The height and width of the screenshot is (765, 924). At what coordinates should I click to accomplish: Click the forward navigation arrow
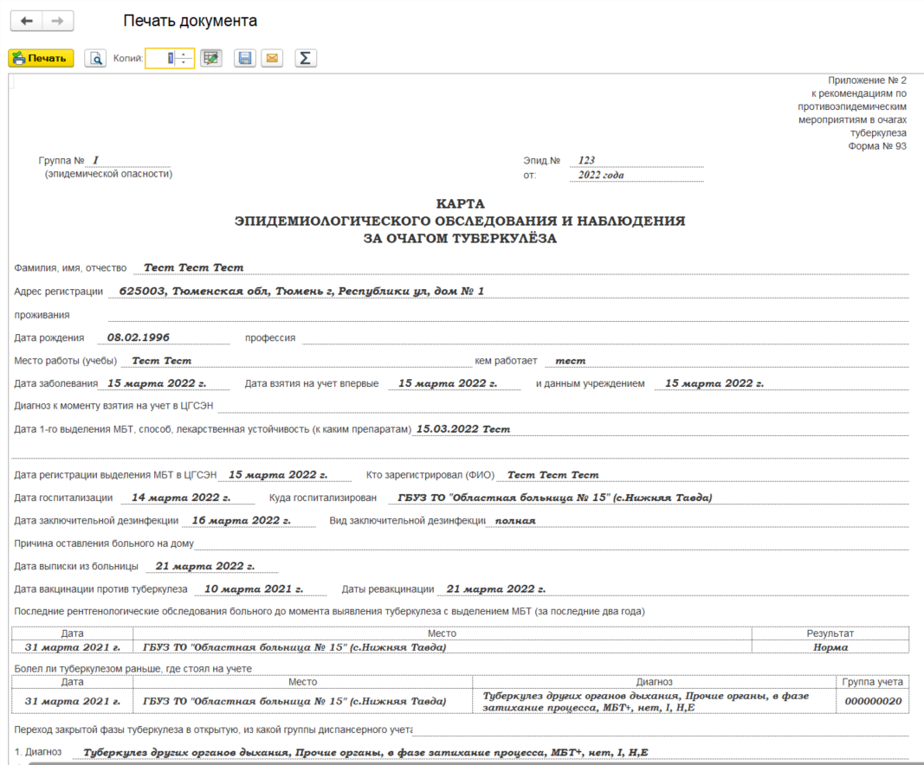tap(57, 21)
